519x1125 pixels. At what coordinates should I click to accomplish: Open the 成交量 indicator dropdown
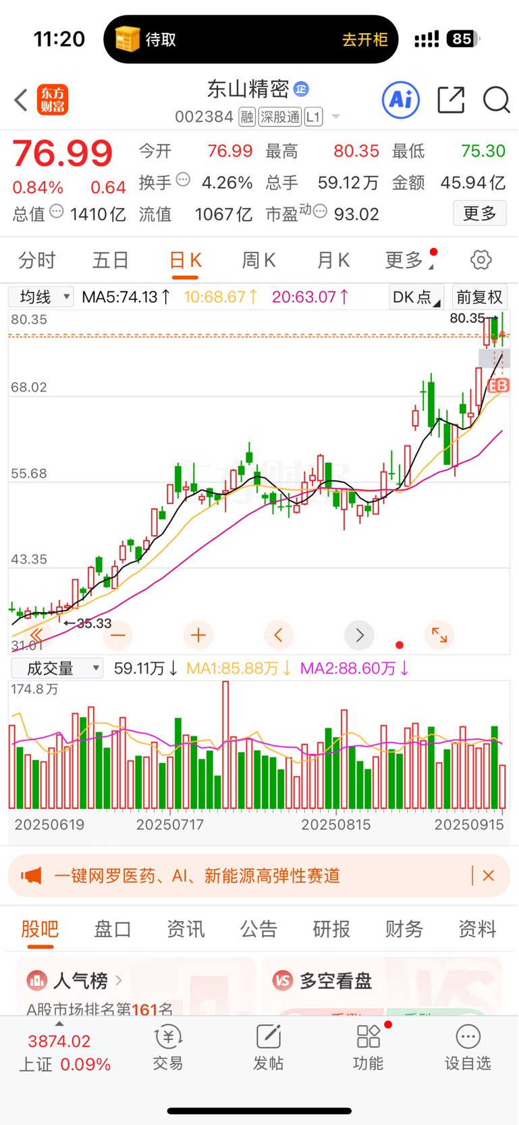[57, 668]
